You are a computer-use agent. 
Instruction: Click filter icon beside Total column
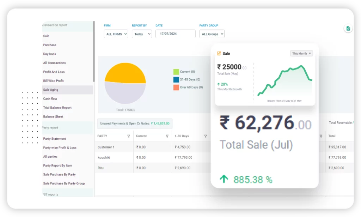[x=321, y=136]
